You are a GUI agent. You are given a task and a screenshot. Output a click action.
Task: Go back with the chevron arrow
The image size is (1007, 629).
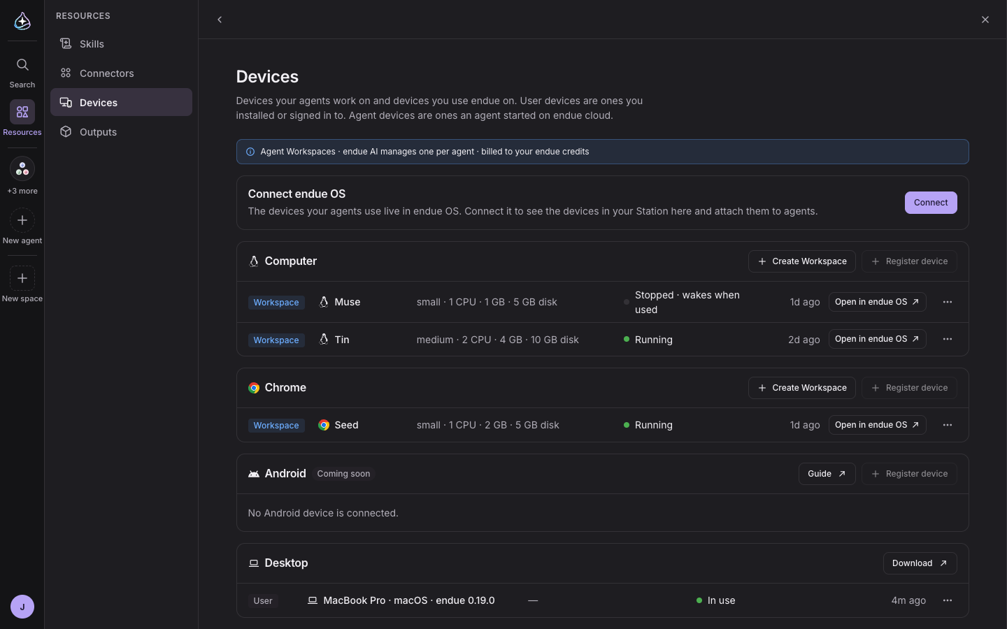(220, 20)
